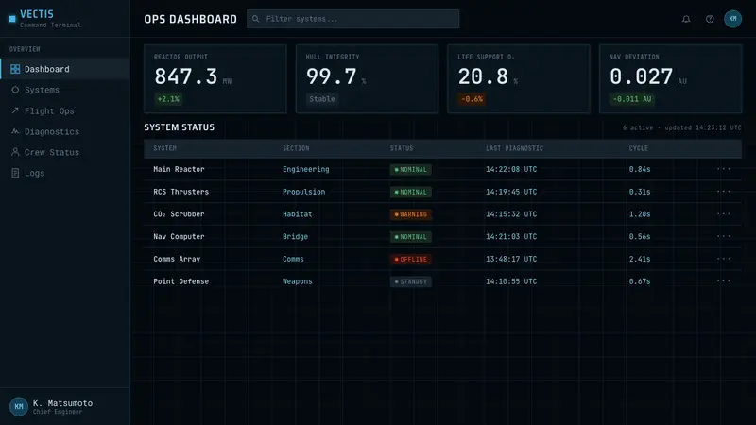
Task: Click the -0.011 AU deviation badge
Action: [x=632, y=99]
